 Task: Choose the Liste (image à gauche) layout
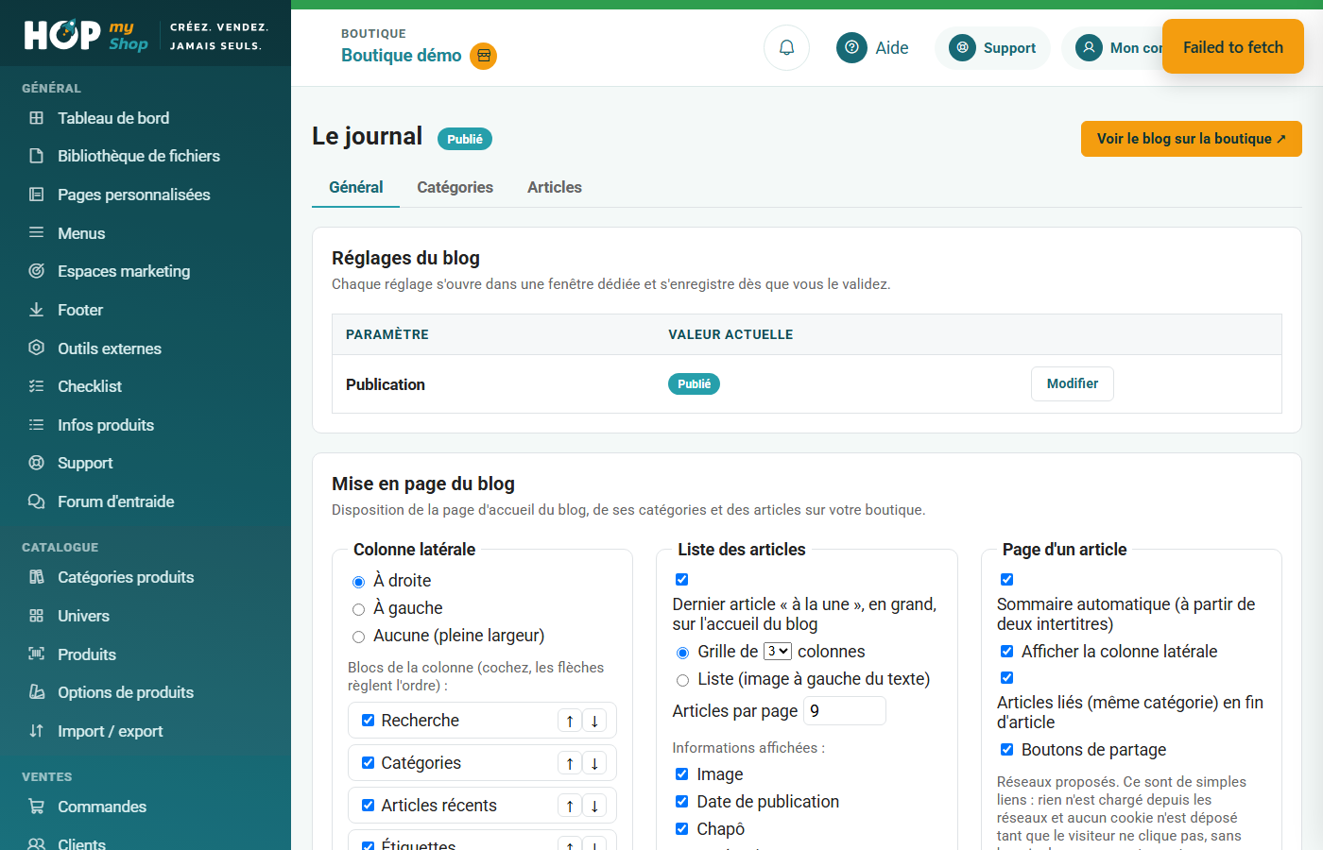[x=682, y=680]
